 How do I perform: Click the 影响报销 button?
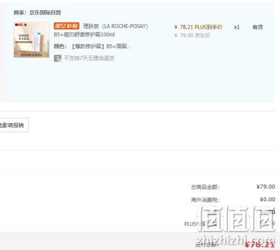click(13, 125)
